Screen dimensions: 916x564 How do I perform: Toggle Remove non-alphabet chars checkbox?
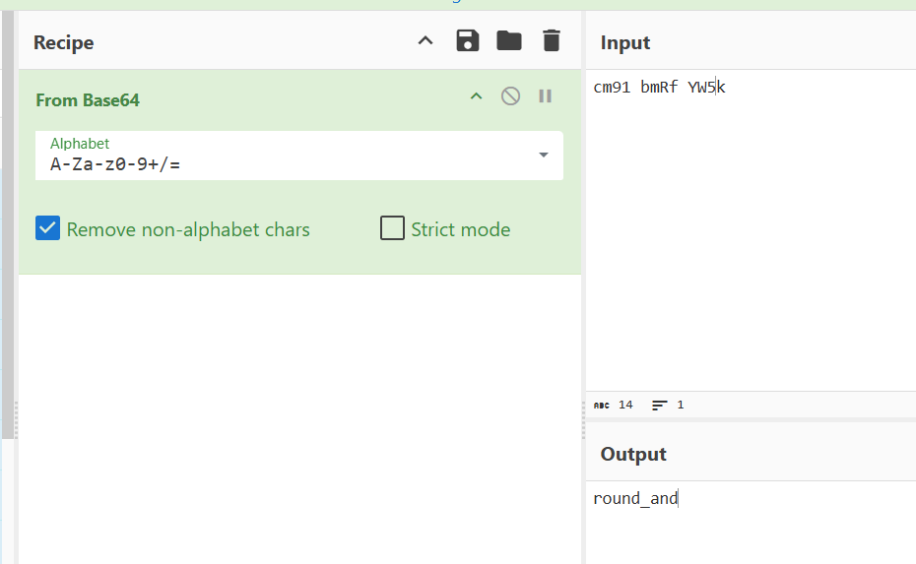(47, 229)
